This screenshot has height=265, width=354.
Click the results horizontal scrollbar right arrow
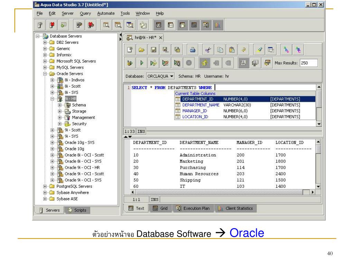click(x=313, y=192)
